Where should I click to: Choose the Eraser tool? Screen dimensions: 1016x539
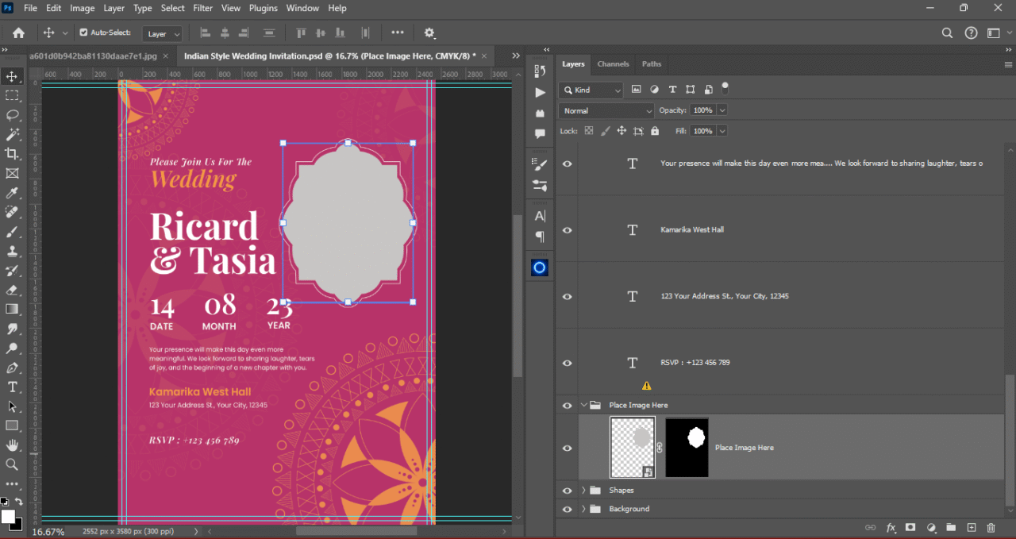point(12,290)
